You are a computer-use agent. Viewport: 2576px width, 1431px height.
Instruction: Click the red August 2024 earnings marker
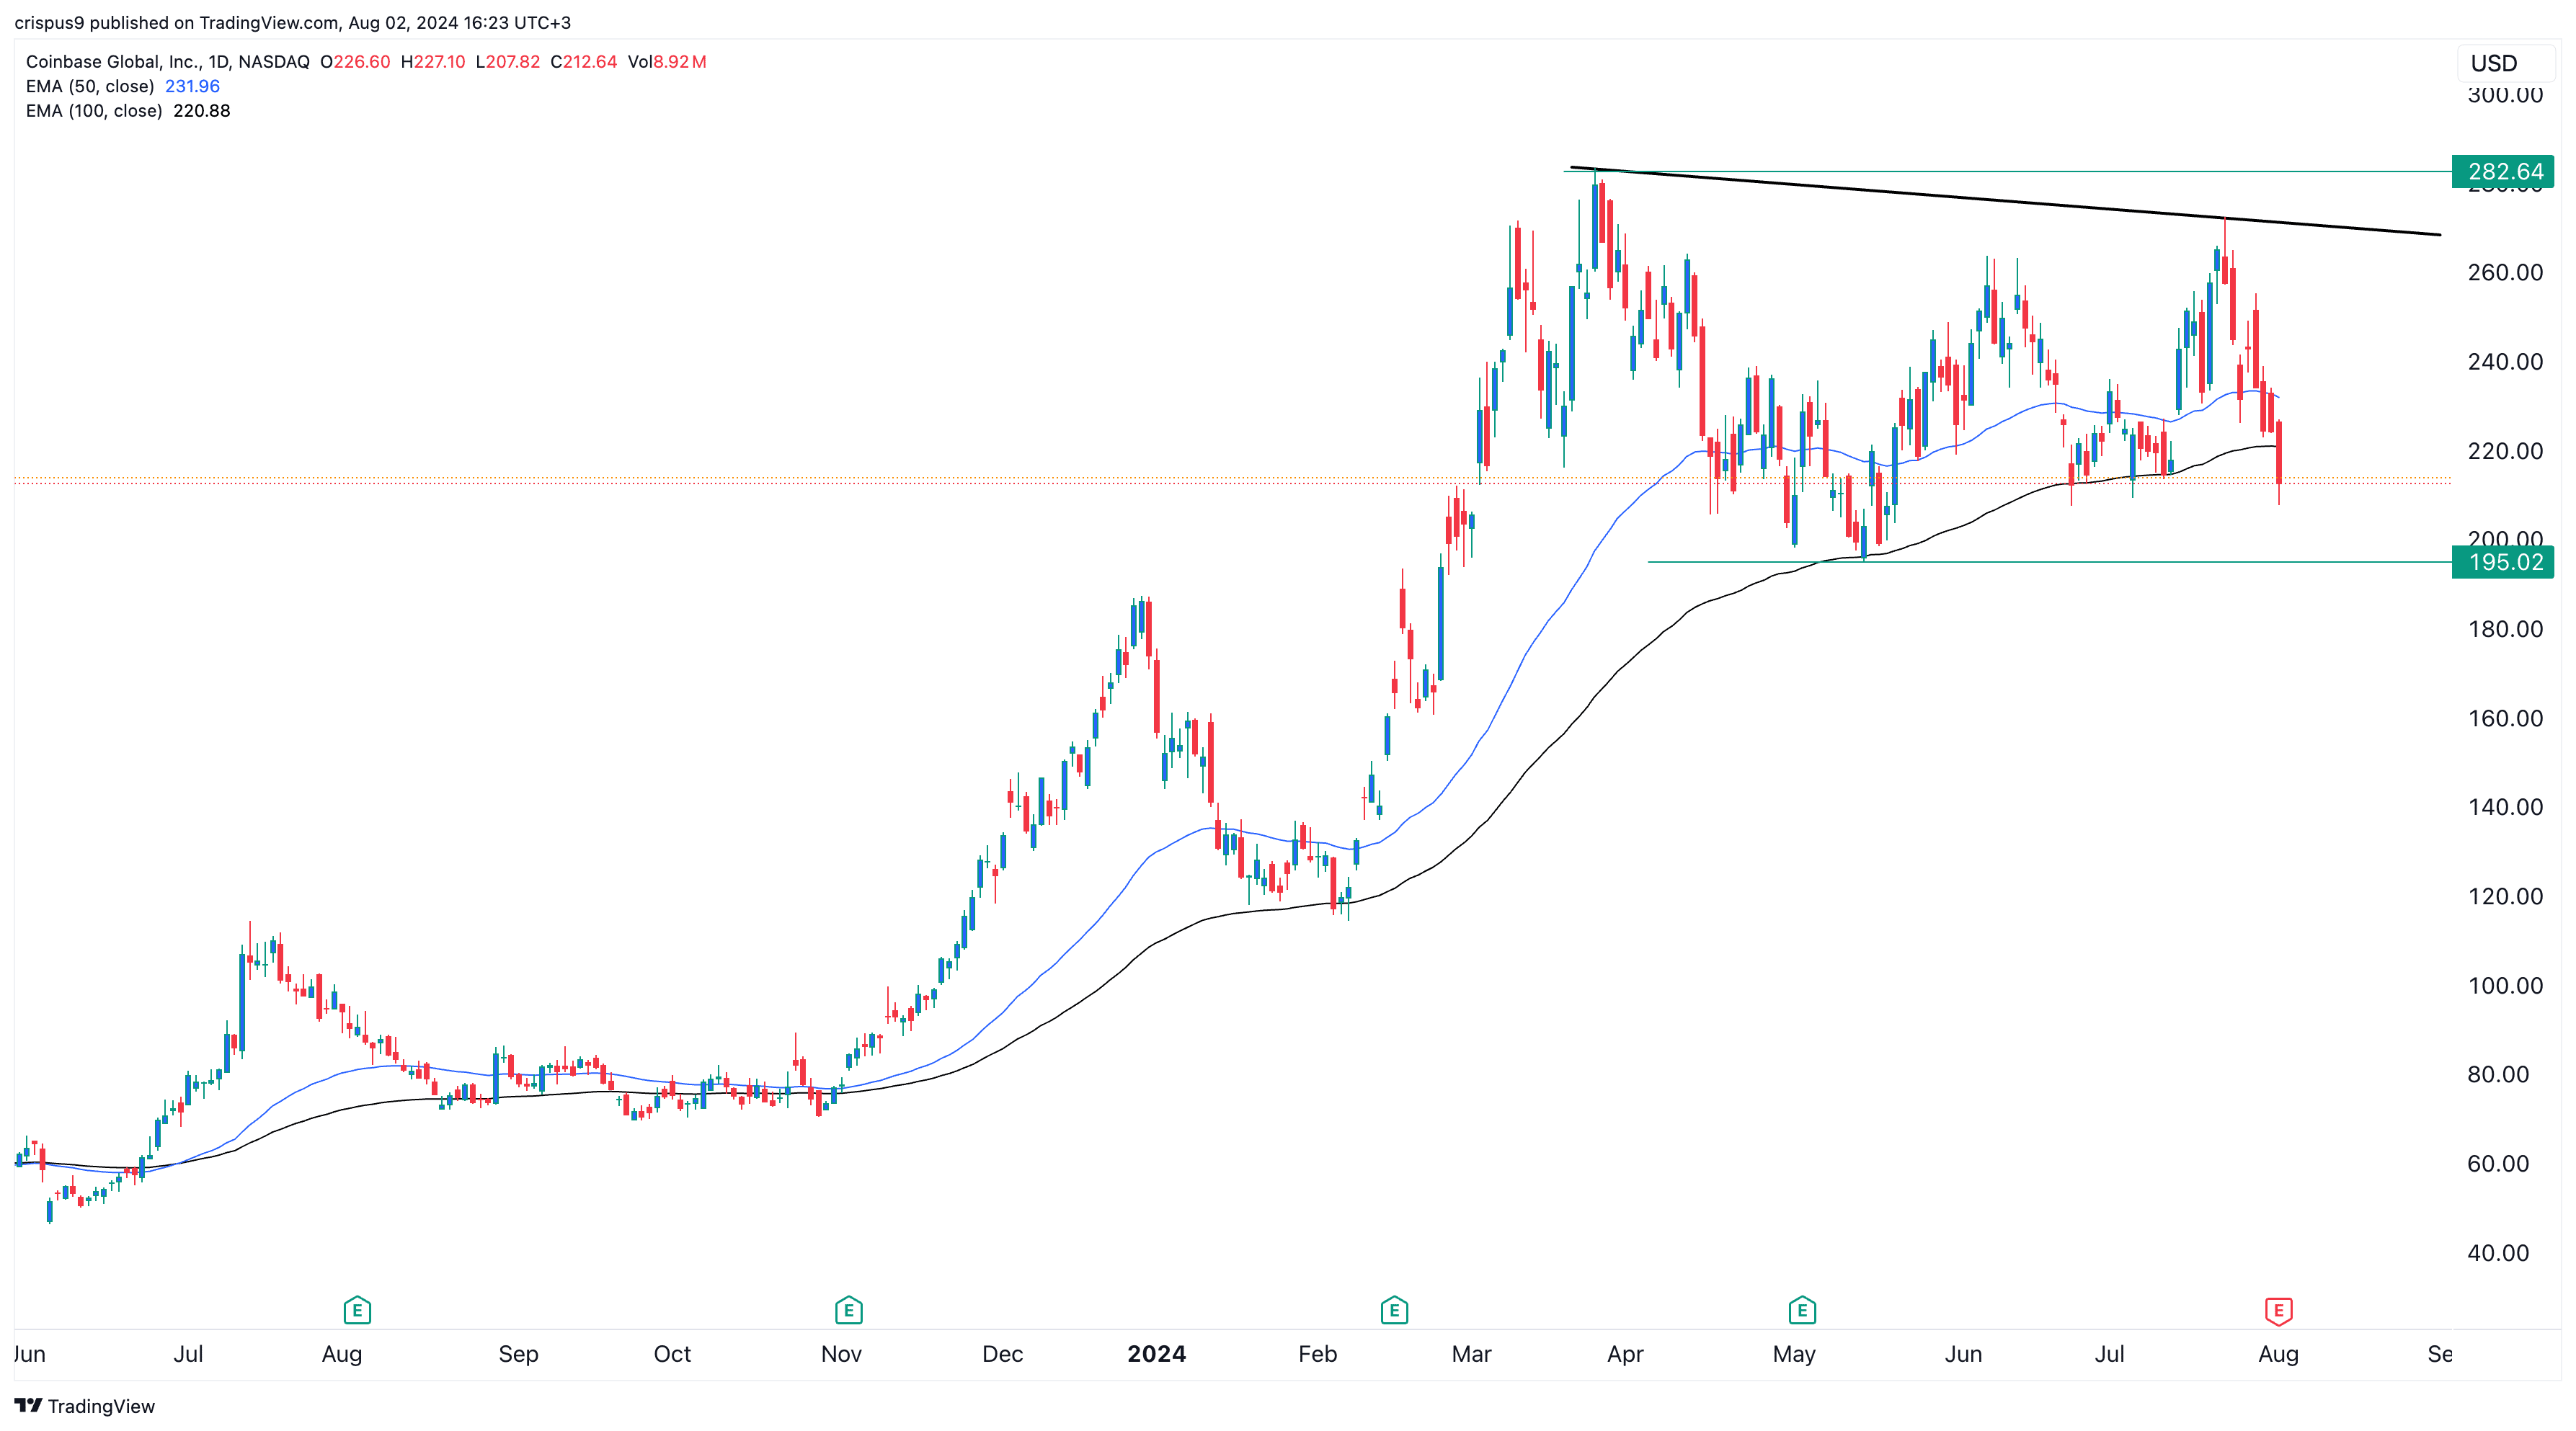click(x=2278, y=1310)
